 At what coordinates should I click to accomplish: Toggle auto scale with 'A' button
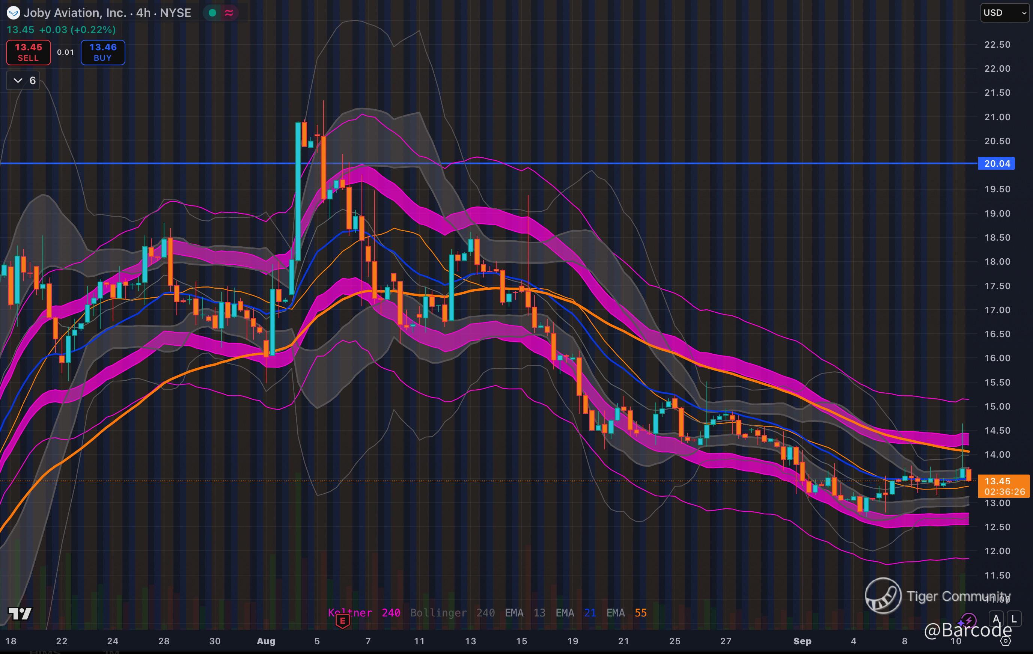[996, 619]
